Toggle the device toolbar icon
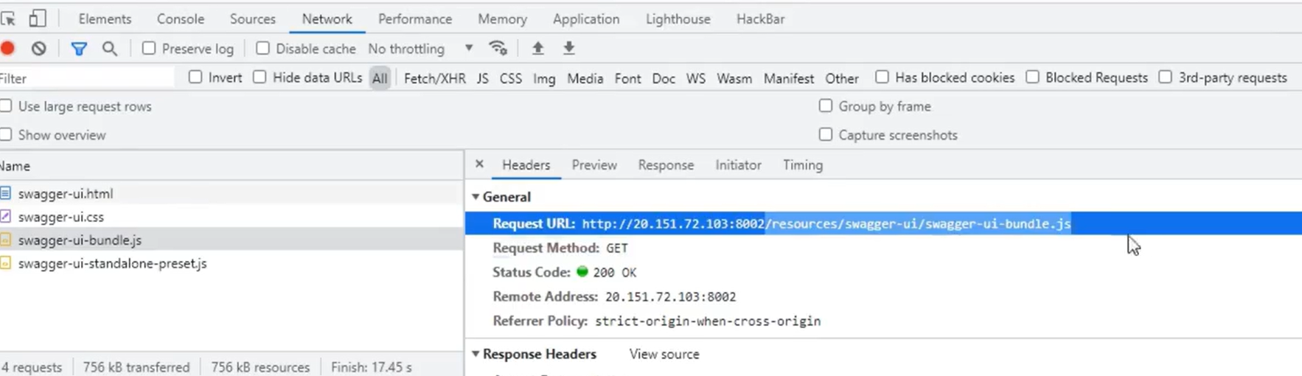Viewport: 1302px width, 376px height. [x=37, y=18]
